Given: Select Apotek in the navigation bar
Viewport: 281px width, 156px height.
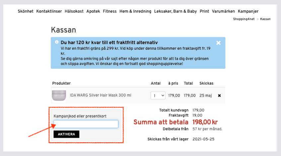Looking at the screenshot, I should 93,11.
